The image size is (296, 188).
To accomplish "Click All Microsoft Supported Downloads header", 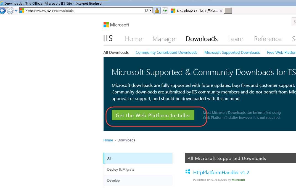I will (240, 158).
